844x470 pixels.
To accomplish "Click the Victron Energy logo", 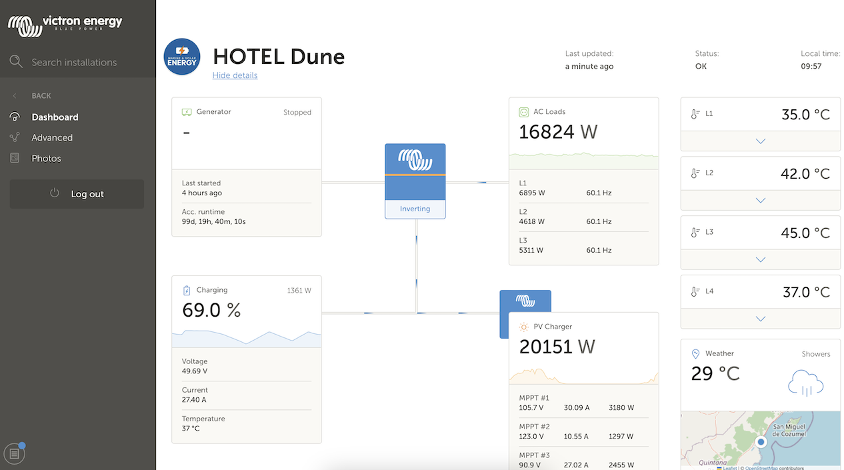I will click(65, 25).
